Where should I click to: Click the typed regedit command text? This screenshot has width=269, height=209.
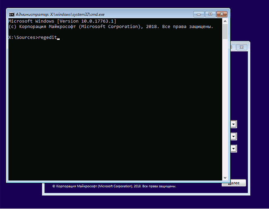coord(48,37)
